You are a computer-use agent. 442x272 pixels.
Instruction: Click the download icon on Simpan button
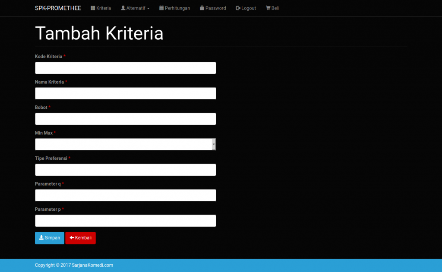pyautogui.click(x=41, y=237)
